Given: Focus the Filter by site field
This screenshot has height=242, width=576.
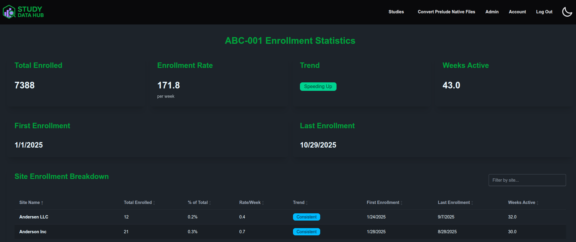Looking at the screenshot, I should pos(527,180).
